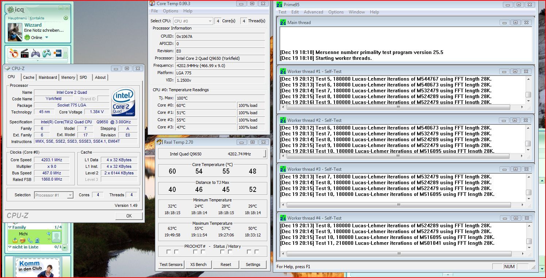546x278 pixels.
Task: Click the Test Sensors button in Real Temp
Action: [x=171, y=265]
